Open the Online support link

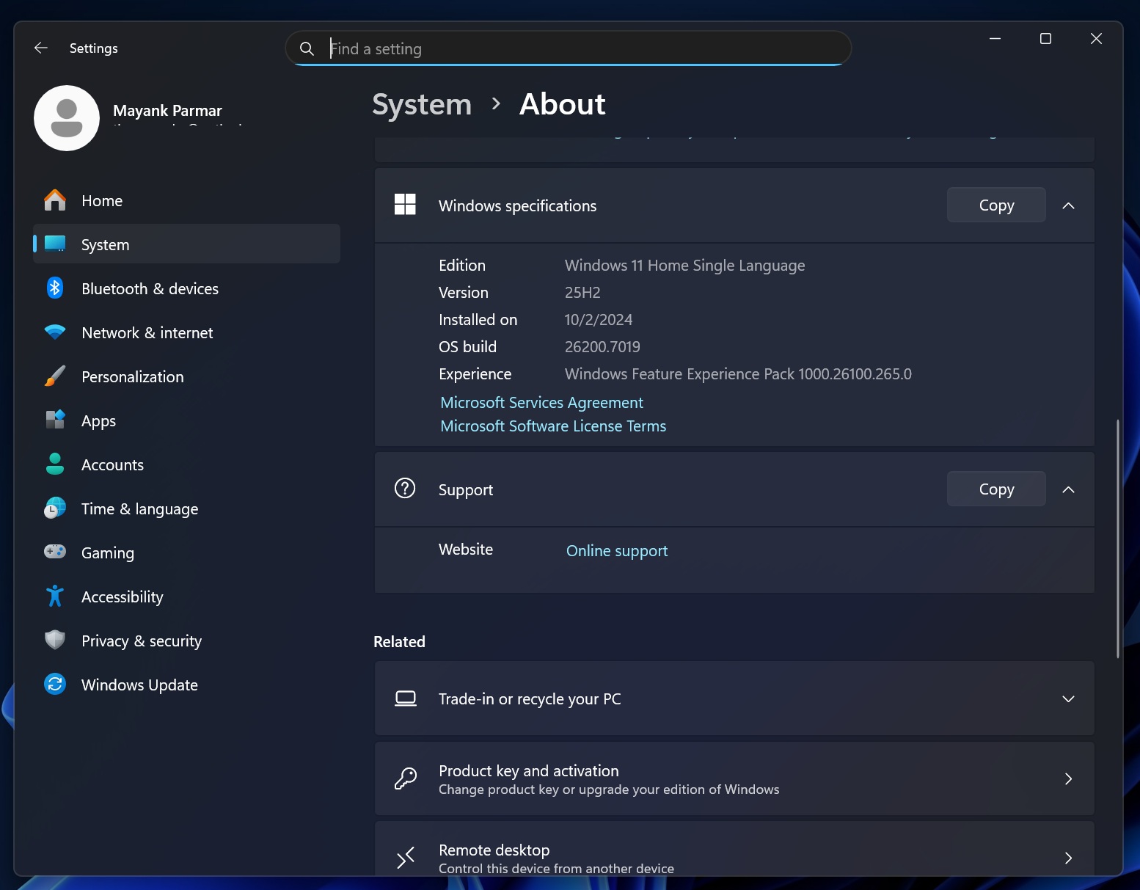tap(616, 550)
